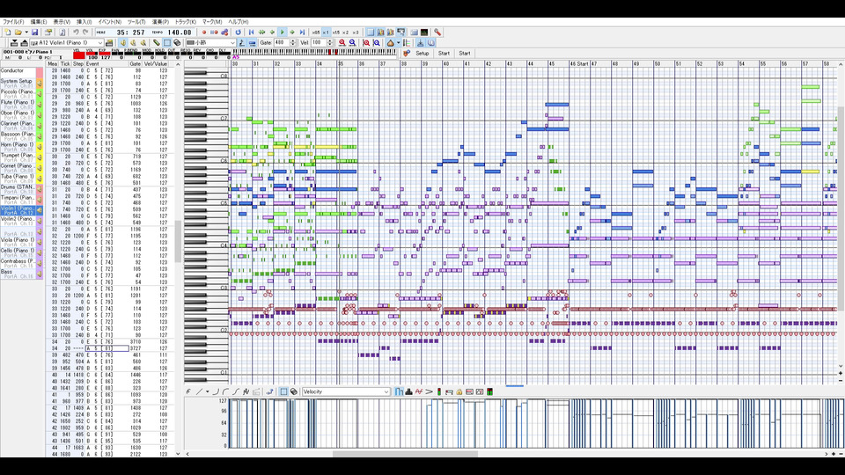Click the Vel/Value column header
Image resolution: width=845 pixels, height=475 pixels.
click(x=156, y=64)
